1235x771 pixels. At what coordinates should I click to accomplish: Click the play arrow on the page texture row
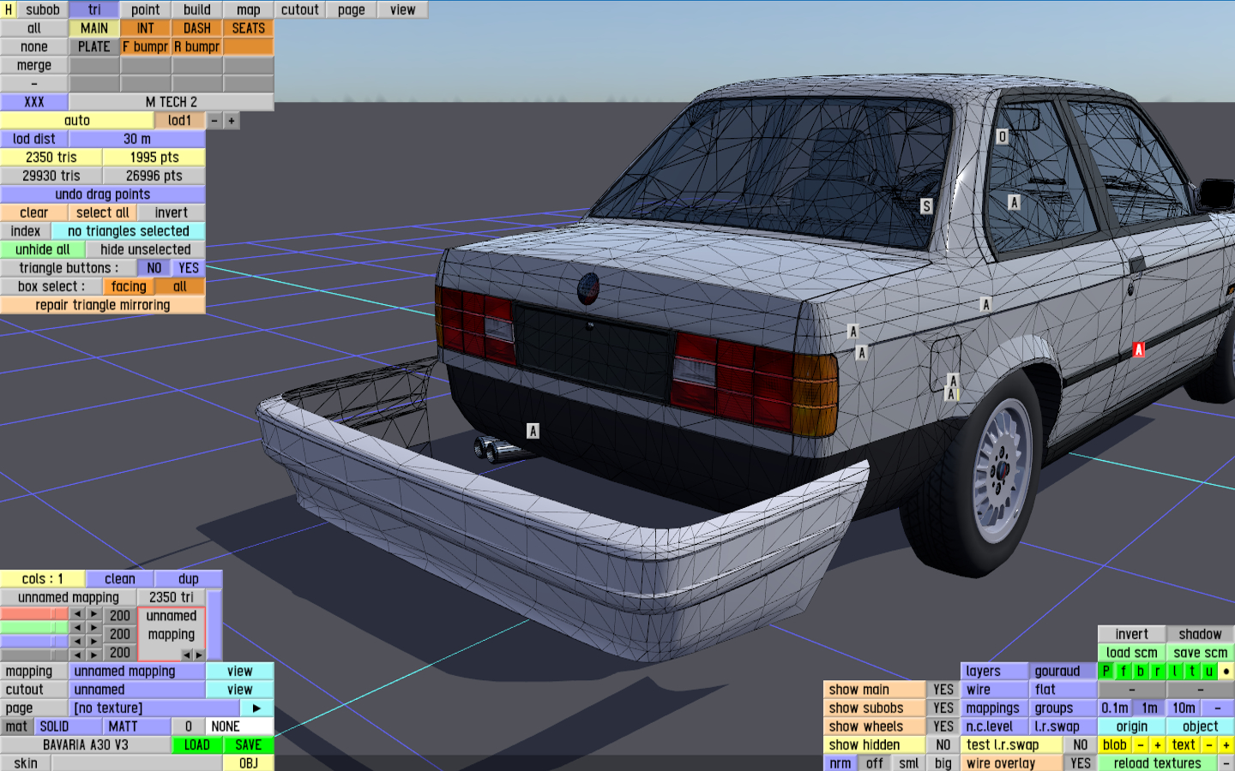[256, 708]
